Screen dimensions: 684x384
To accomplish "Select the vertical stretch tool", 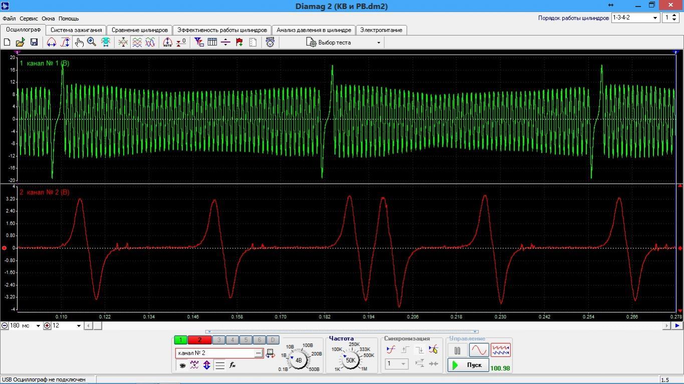I will coord(65,43).
